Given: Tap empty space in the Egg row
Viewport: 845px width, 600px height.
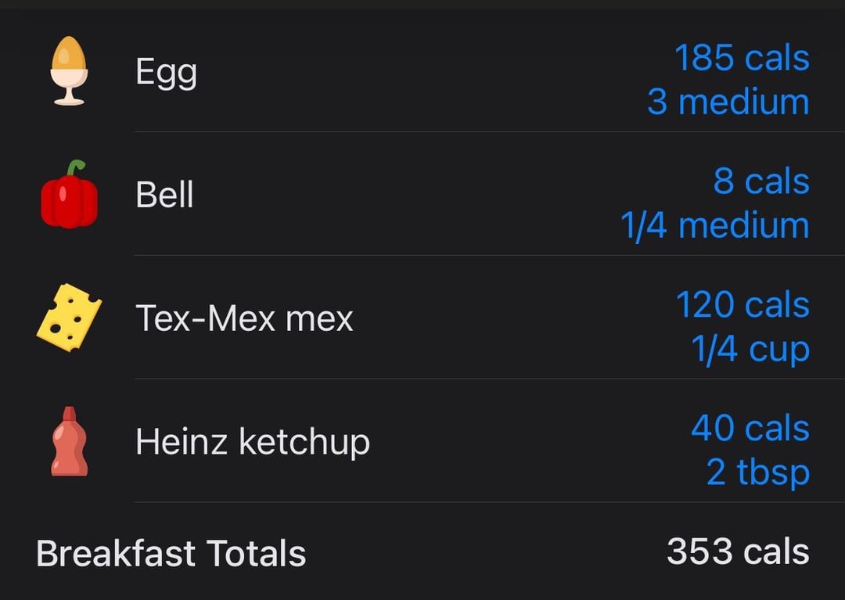Looking at the screenshot, I should coord(420,71).
